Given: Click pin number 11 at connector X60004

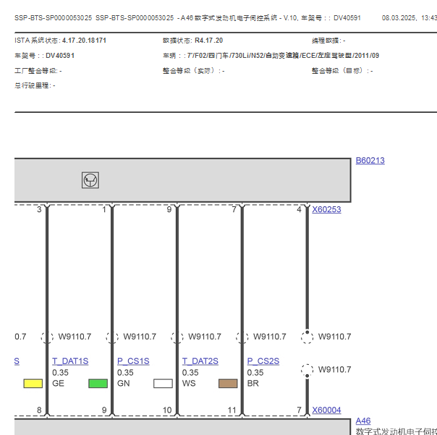Looking at the screenshot, I should point(232,410).
